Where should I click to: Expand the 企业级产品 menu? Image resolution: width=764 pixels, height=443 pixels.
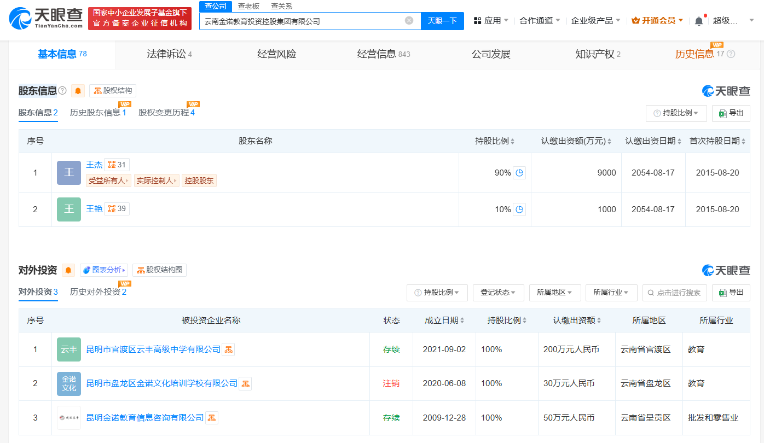pyautogui.click(x=595, y=21)
